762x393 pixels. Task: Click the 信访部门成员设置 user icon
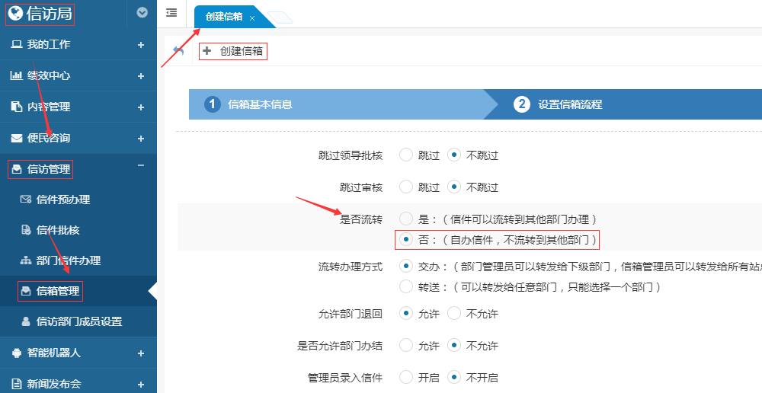(25, 321)
